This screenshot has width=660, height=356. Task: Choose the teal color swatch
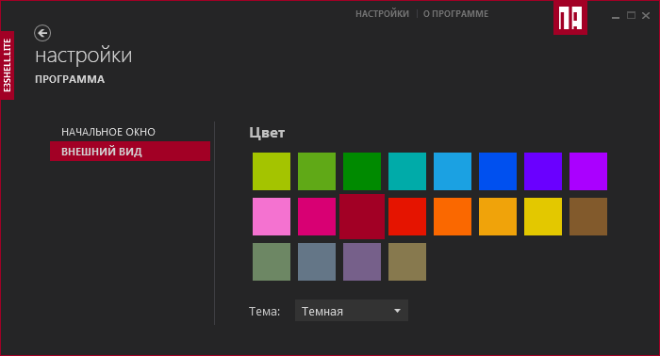click(x=407, y=171)
